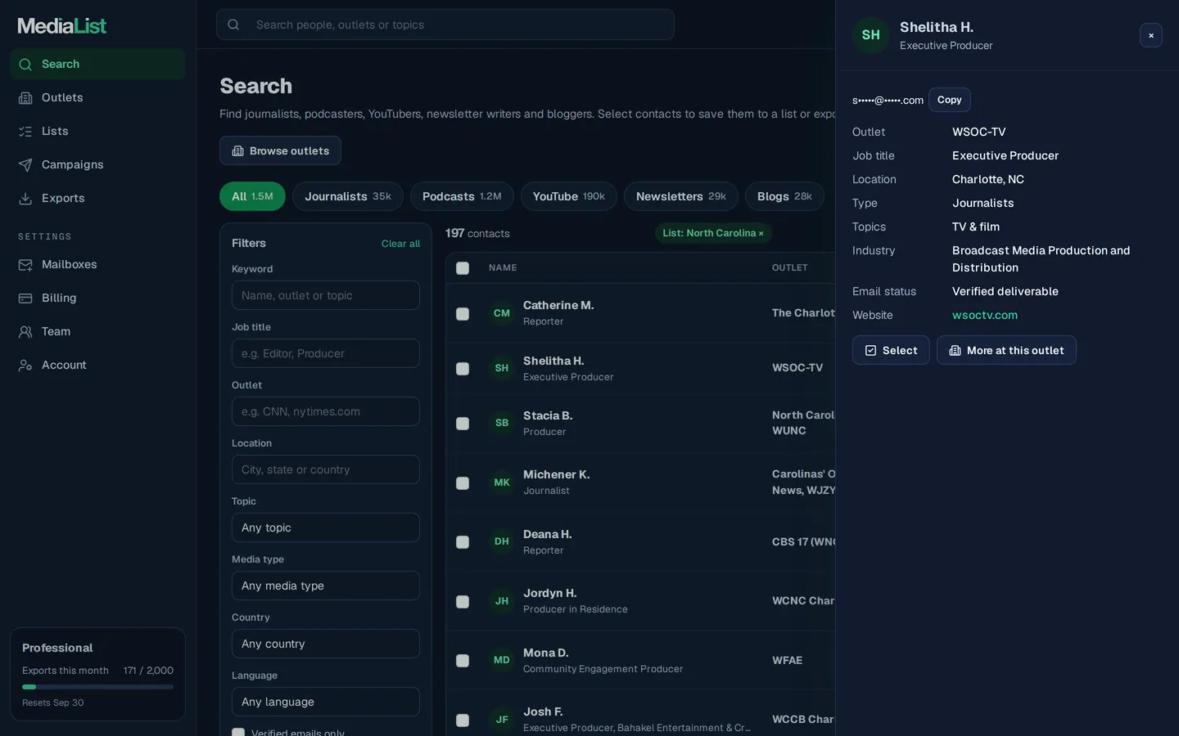Check the box for Jordyn H.
This screenshot has width=1179, height=736.
coord(463,602)
